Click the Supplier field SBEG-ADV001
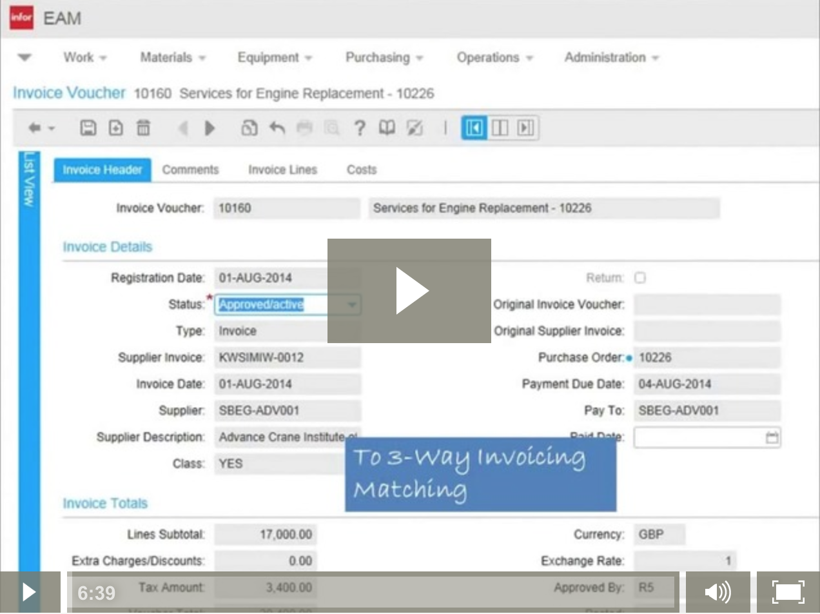Image resolution: width=820 pixels, height=614 pixels. pos(288,410)
